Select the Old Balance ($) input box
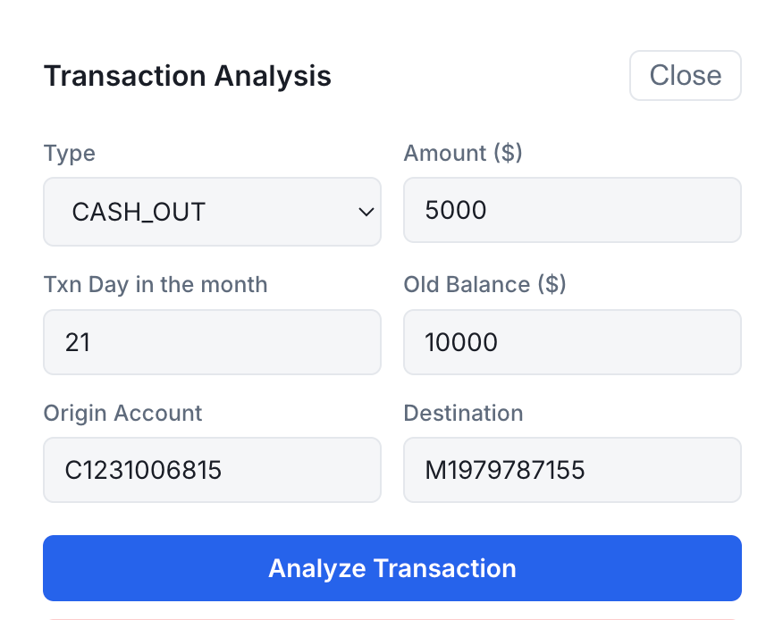Image resolution: width=783 pixels, height=620 pixels. (572, 342)
